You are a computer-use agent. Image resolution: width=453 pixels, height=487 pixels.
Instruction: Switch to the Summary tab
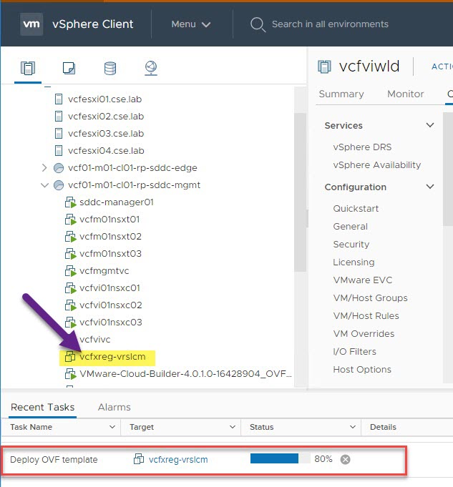click(341, 94)
